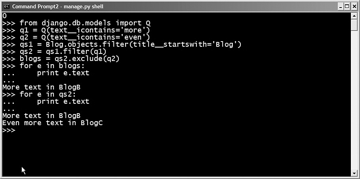
Task: Open the Command Prompt system menu icon
Action: click(7, 6)
